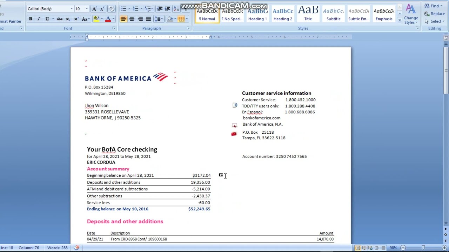Apply the No Spacing style

point(232,14)
